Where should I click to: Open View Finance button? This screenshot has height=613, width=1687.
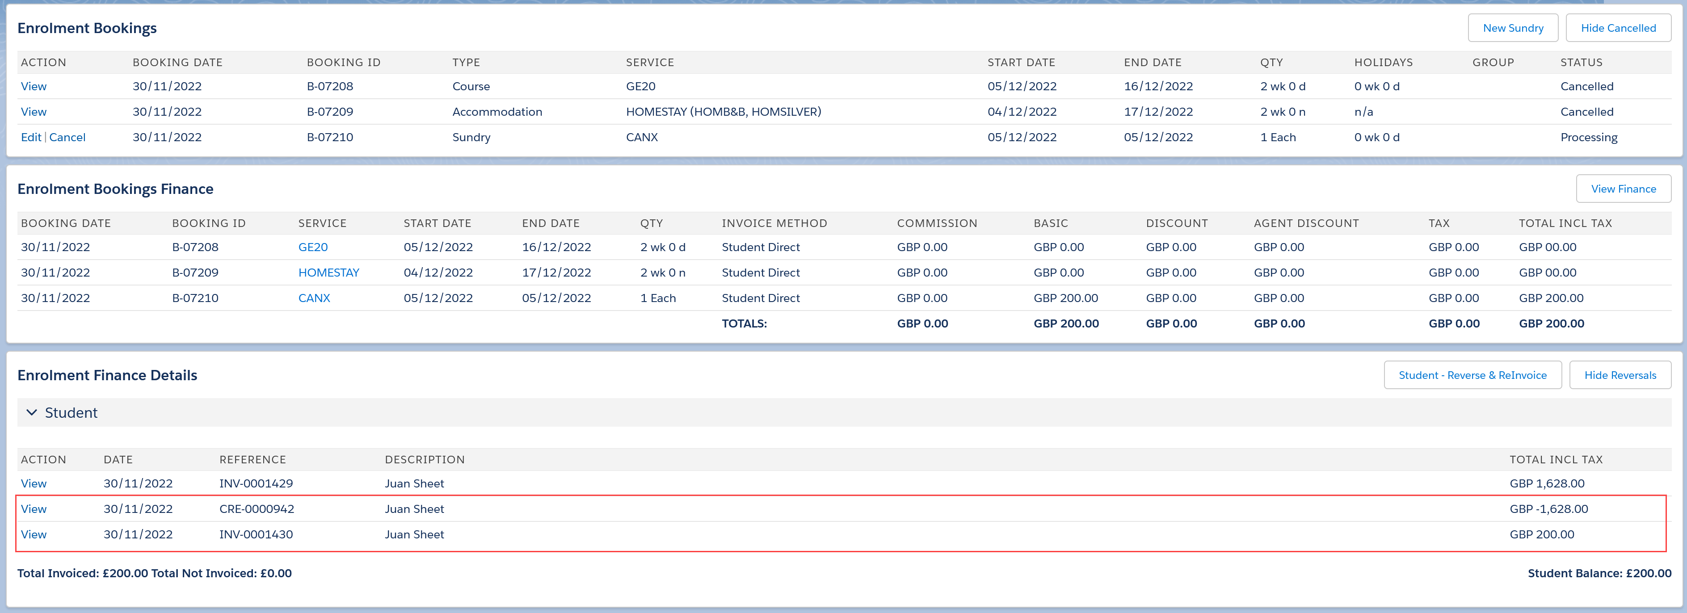pos(1623,189)
